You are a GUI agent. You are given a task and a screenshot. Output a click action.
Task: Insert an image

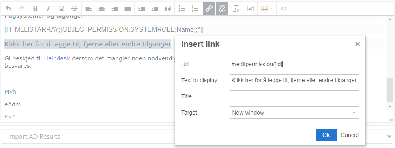pyautogui.click(x=250, y=8)
